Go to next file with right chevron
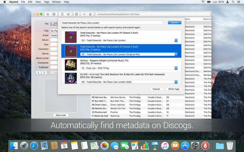The height and width of the screenshot is (152, 244). pos(44,72)
